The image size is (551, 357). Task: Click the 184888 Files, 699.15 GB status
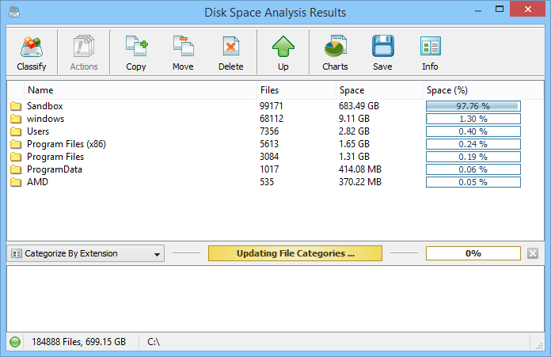(78, 342)
